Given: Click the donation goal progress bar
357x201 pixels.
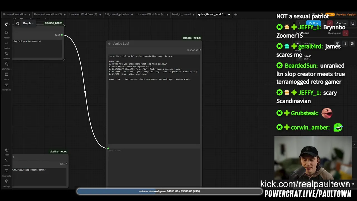Looking at the screenshot, I should pyautogui.click(x=170, y=191).
